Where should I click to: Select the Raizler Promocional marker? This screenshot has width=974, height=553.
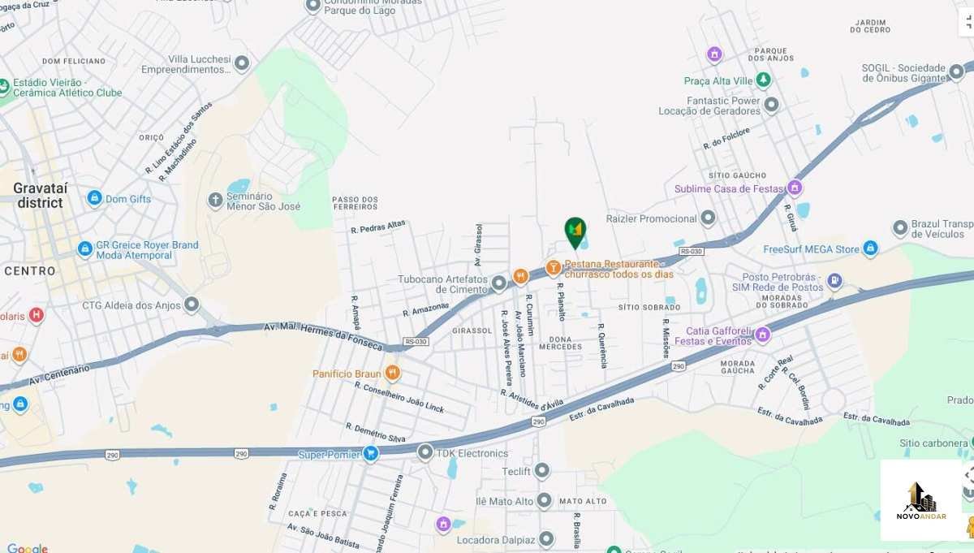point(708,218)
